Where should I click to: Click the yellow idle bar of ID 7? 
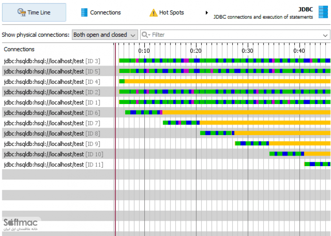point(265,122)
